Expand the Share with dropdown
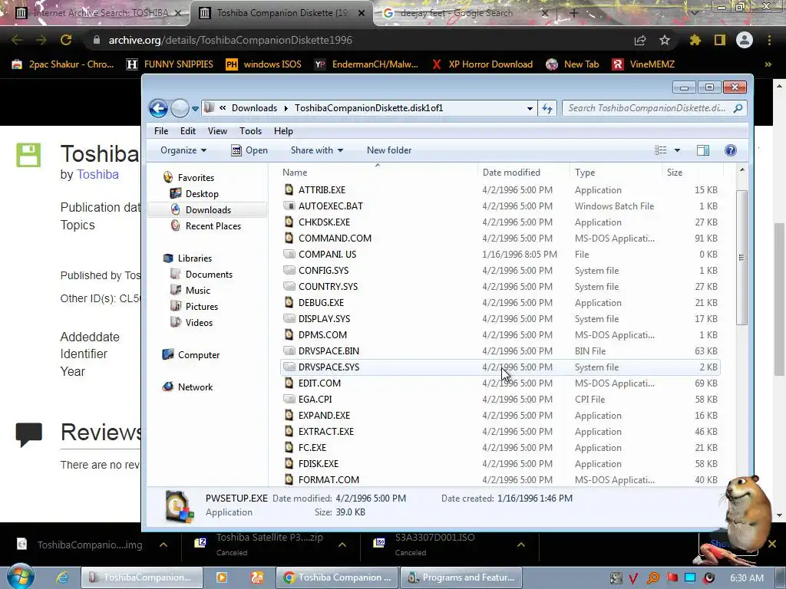The width and height of the screenshot is (786, 589). (317, 150)
